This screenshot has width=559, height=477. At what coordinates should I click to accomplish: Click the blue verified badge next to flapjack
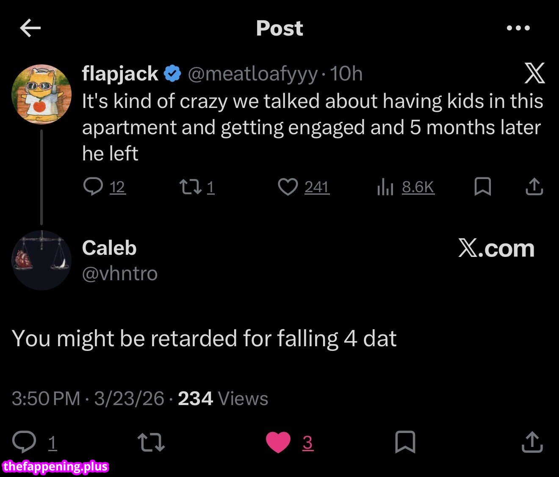[172, 74]
